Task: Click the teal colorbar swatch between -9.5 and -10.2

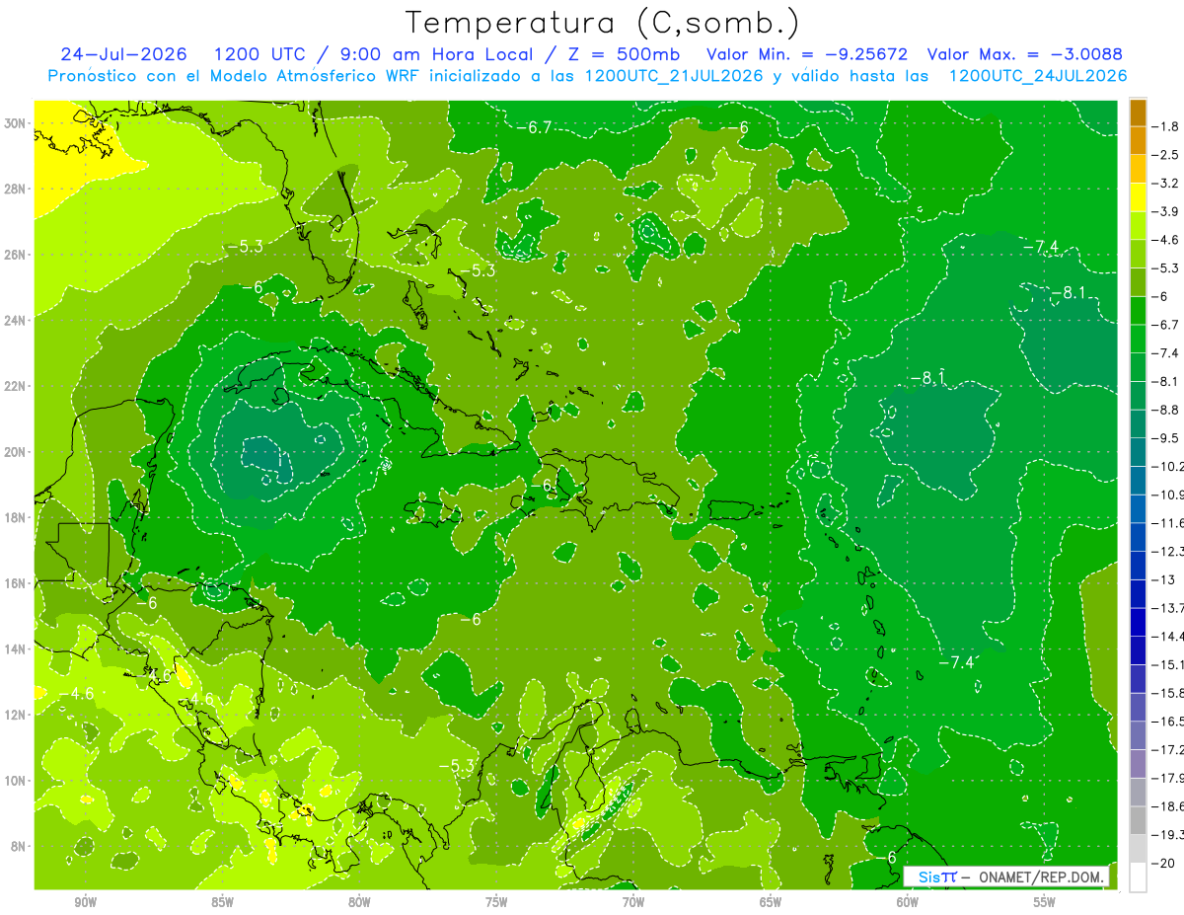Action: pos(1138,452)
